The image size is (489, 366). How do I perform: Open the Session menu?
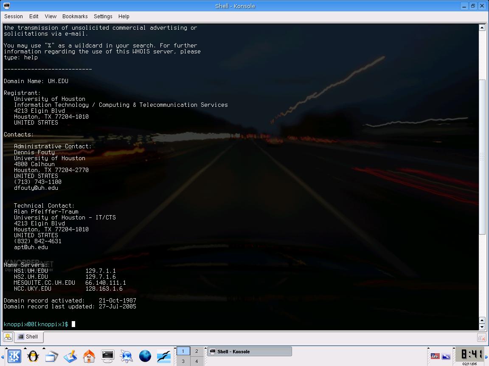point(14,17)
